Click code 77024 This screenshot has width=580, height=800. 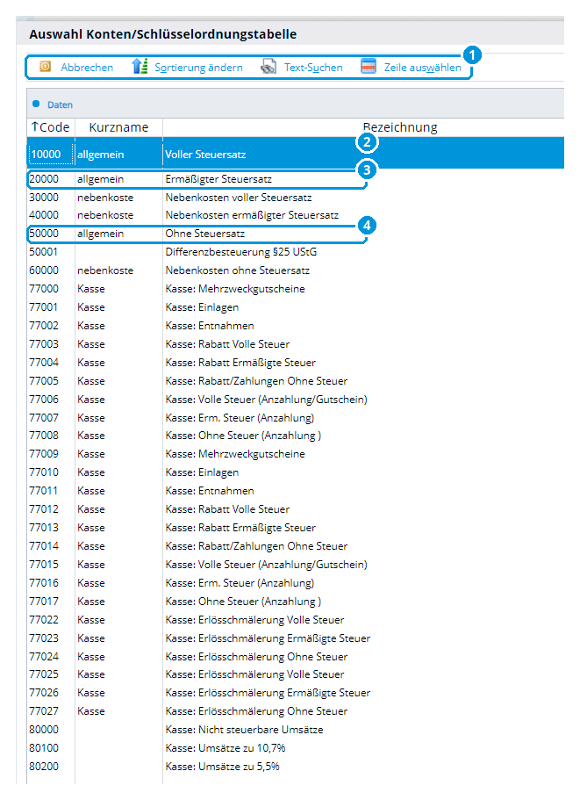[44, 656]
